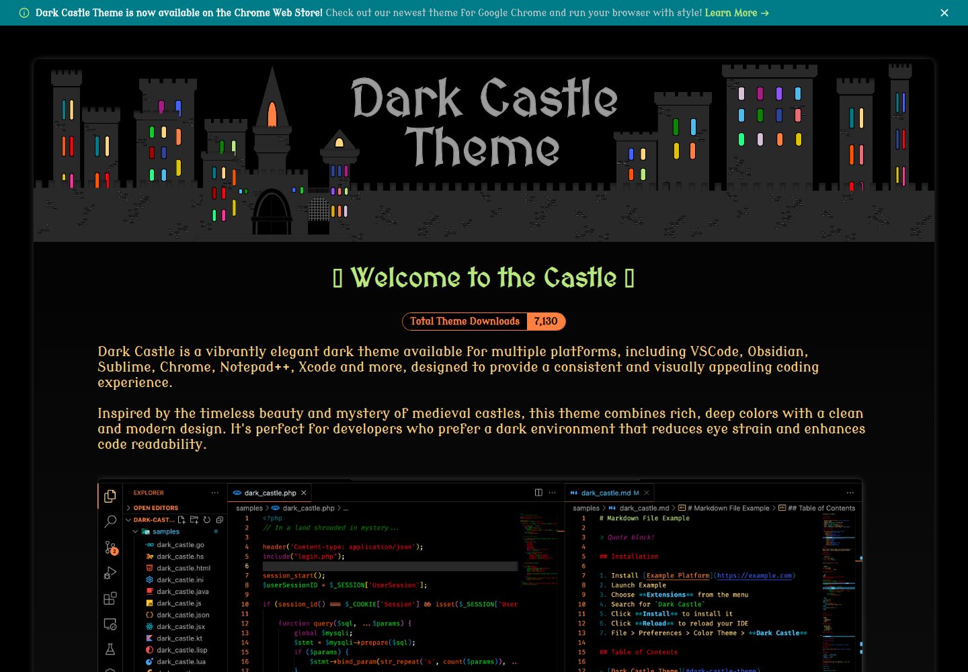Click the Refresh Explorer icon
This screenshot has height=672, width=968.
coord(207,519)
